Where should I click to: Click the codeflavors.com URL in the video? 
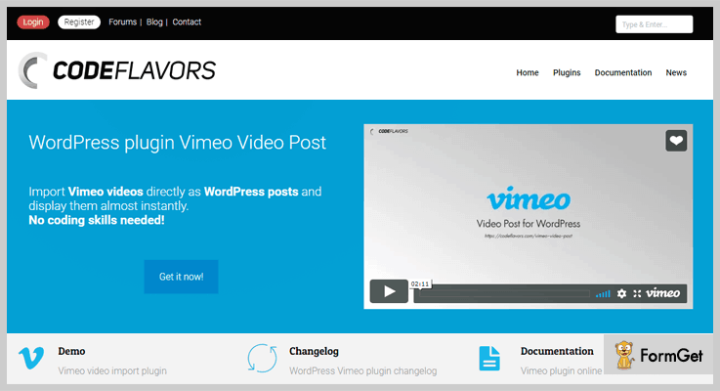click(x=529, y=237)
